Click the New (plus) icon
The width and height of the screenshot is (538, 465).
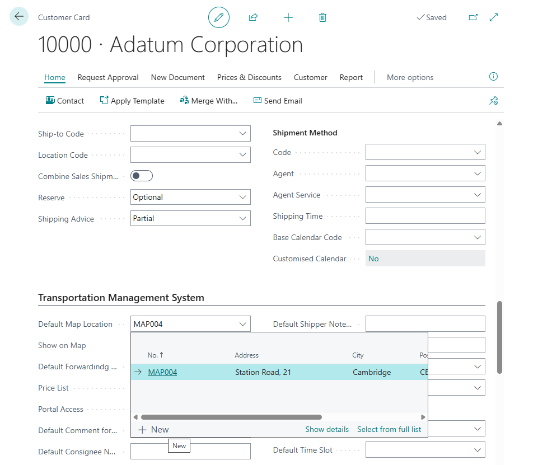click(x=288, y=17)
